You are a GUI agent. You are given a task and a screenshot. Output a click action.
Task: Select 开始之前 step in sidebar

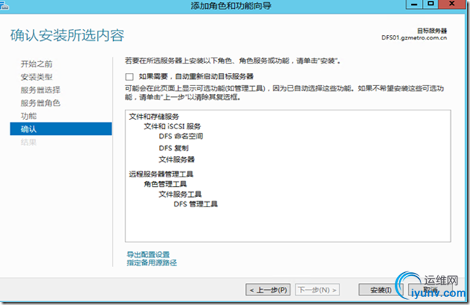(36, 63)
